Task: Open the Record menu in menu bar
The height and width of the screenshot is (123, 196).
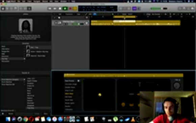Action: [x=45, y=1]
